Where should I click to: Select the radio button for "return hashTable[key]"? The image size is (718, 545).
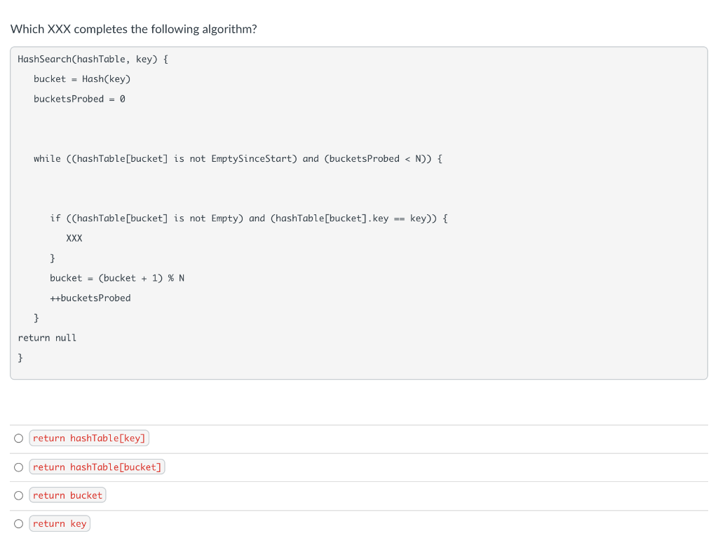point(18,438)
